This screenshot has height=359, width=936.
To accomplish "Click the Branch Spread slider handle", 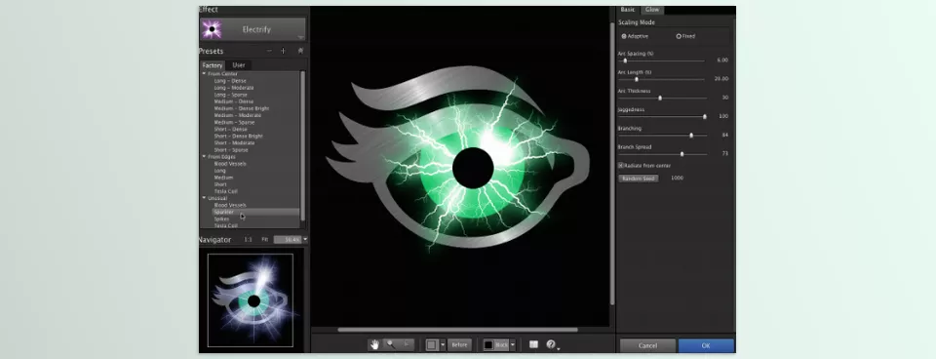I will pyautogui.click(x=682, y=153).
